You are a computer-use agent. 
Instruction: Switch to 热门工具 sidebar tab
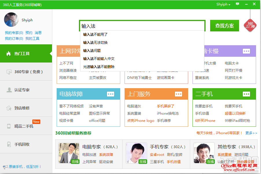(x=26, y=54)
